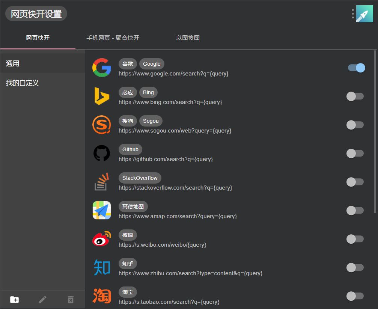378x309 pixels.
Task: Click the pencil edit icon
Action: tap(43, 300)
